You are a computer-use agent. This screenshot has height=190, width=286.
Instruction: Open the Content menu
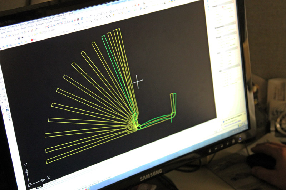click(x=49, y=22)
